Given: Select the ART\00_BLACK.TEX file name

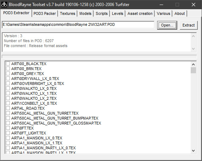Looking at the screenshot, I should (x=29, y=64).
